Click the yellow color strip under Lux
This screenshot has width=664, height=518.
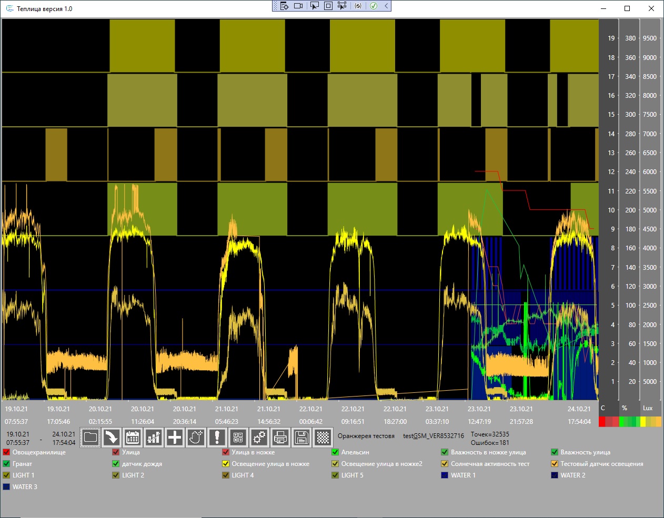pyautogui.click(x=651, y=421)
